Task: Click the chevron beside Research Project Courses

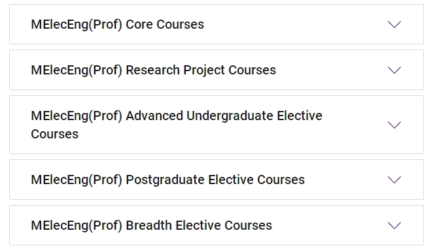Action: (x=394, y=70)
